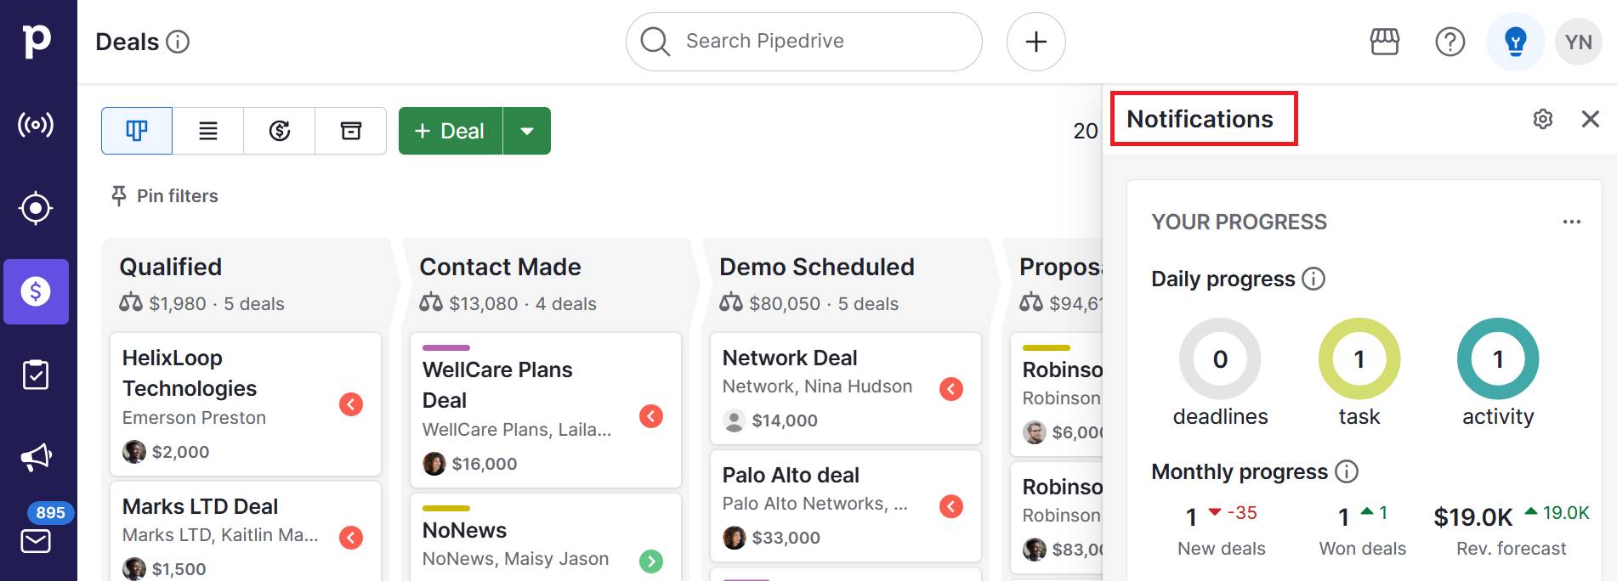Click overdue activity icon on Network Deal
The width and height of the screenshot is (1617, 581).
pyautogui.click(x=951, y=389)
